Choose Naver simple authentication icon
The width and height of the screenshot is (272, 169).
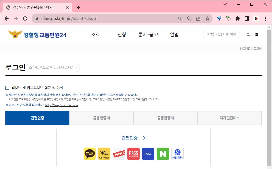[163, 154]
